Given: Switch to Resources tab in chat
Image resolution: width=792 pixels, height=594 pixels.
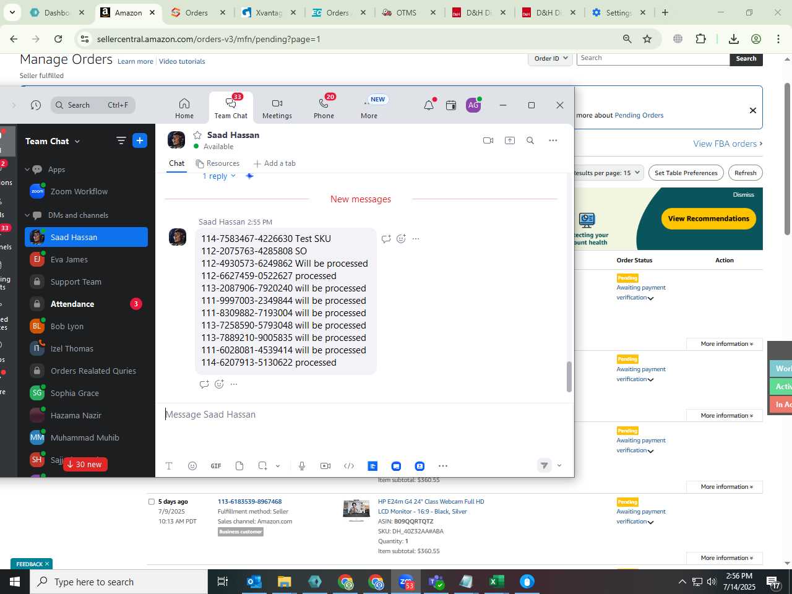Looking at the screenshot, I should (217, 163).
